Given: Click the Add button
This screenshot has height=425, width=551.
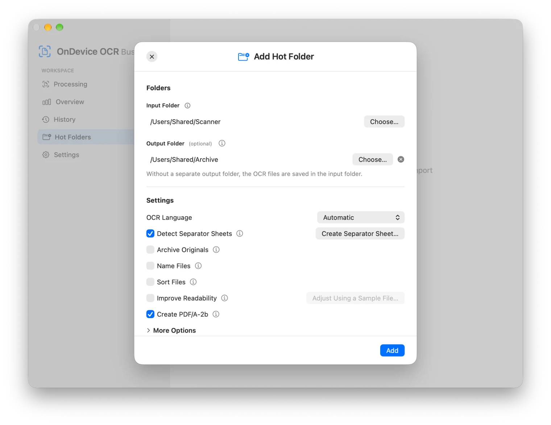Looking at the screenshot, I should click(392, 350).
